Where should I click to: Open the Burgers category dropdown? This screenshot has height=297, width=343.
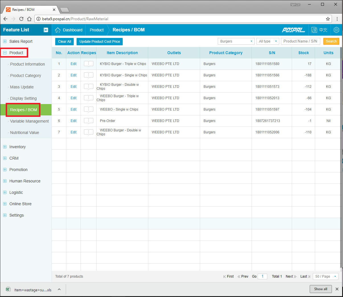coord(236,41)
